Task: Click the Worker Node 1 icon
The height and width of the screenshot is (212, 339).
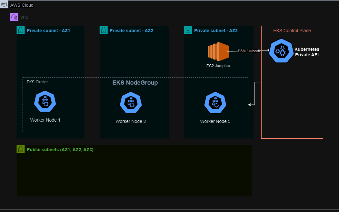Action: pos(45,101)
